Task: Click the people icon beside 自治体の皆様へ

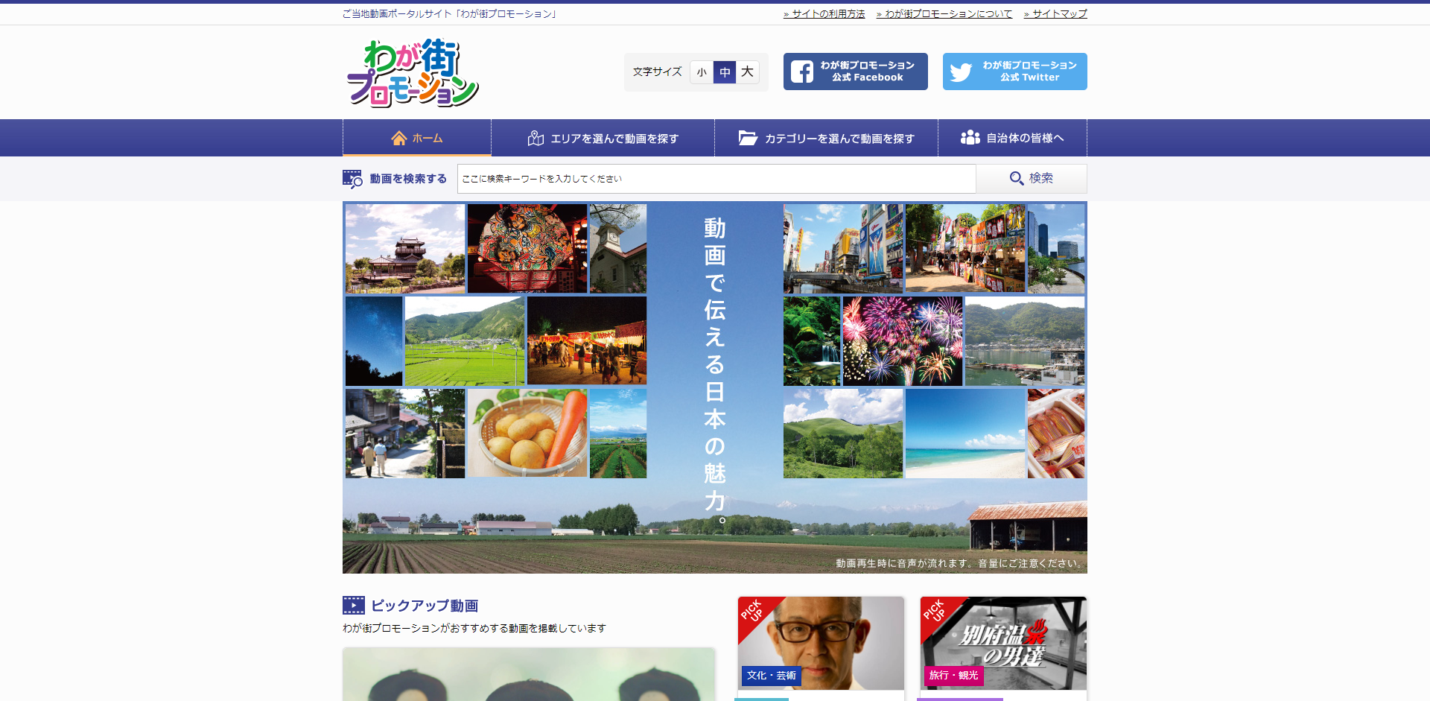Action: 970,137
